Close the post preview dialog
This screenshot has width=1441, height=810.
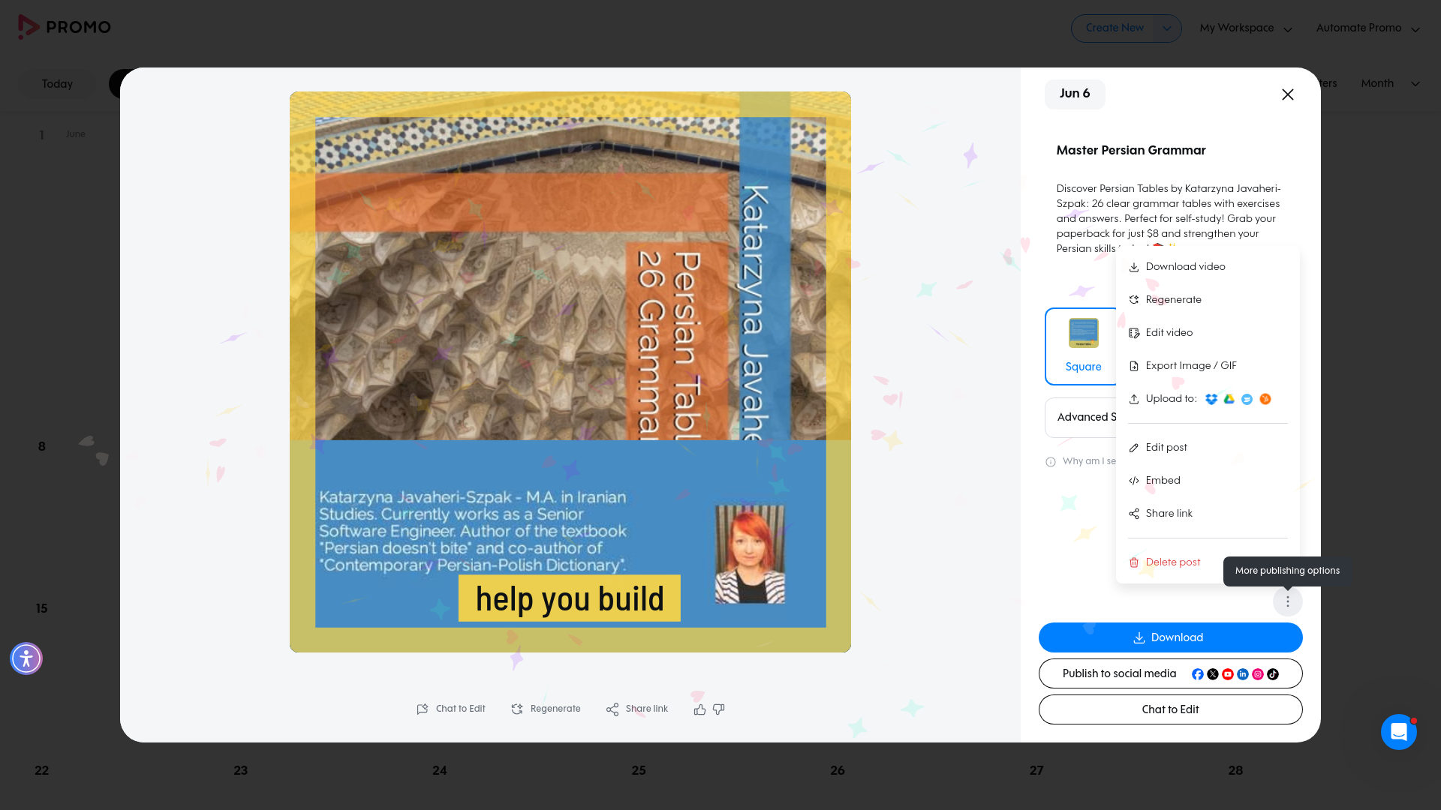point(1288,94)
